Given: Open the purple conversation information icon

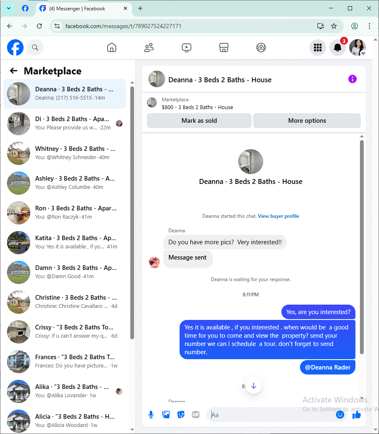Looking at the screenshot, I should 353,79.
